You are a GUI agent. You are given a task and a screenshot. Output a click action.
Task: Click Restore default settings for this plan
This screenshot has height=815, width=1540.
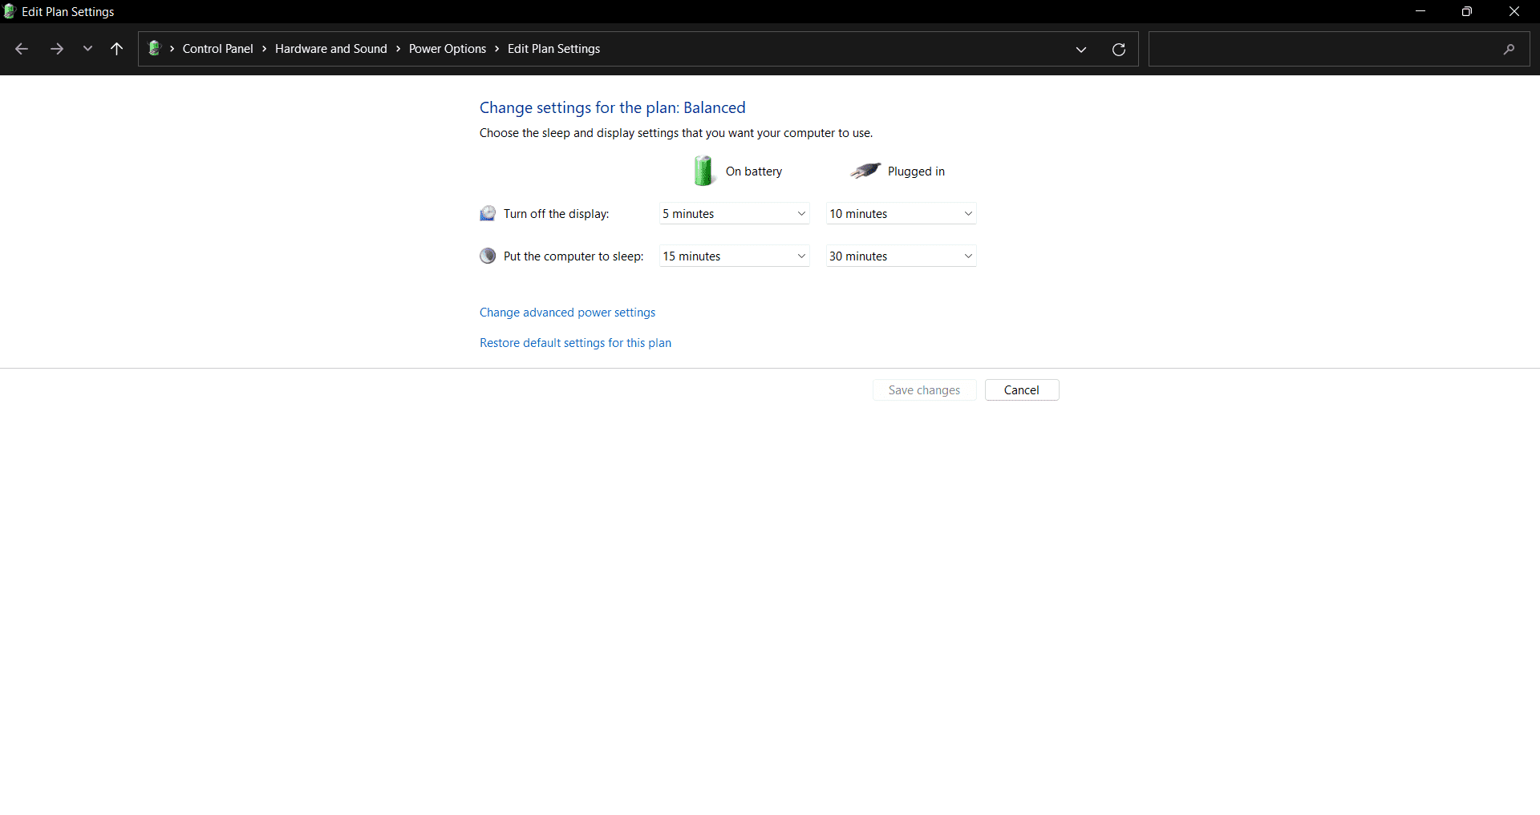pos(575,343)
